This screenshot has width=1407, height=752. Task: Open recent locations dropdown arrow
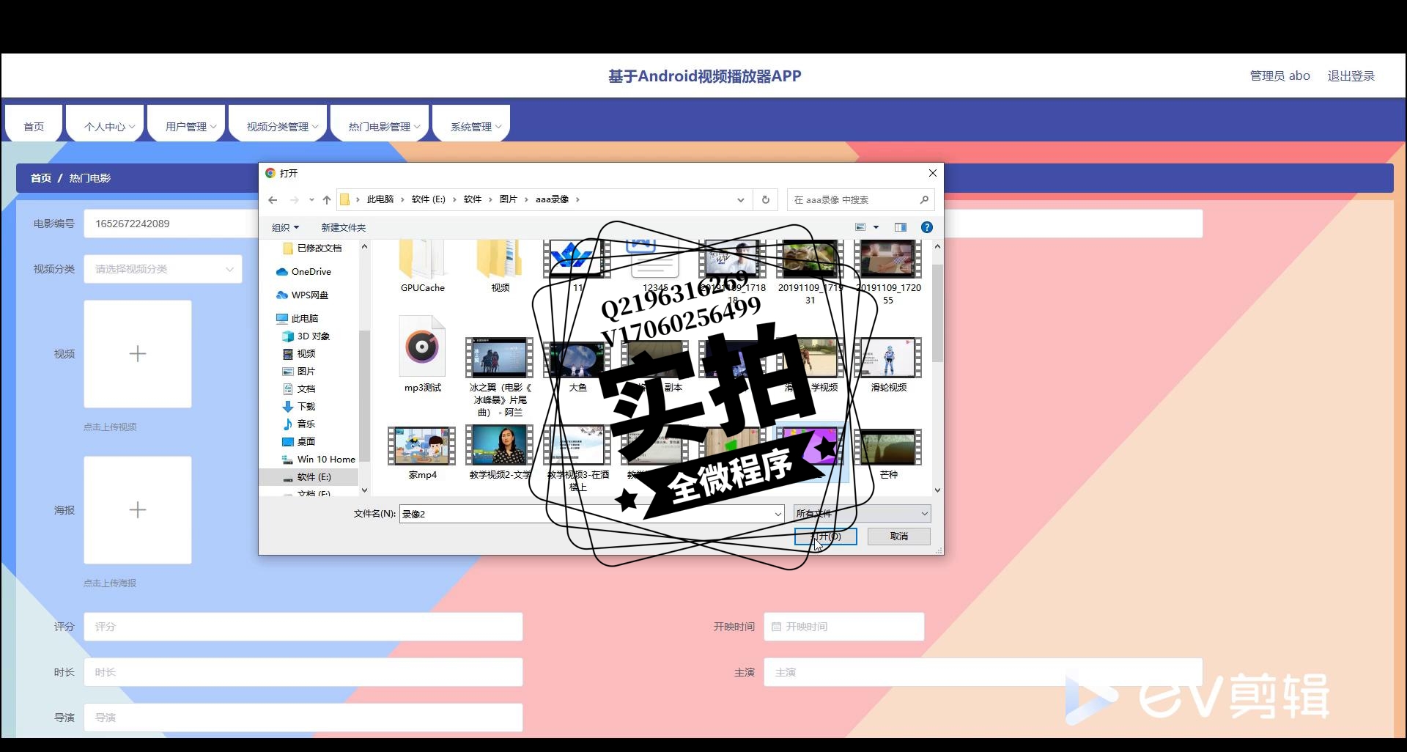pyautogui.click(x=311, y=199)
